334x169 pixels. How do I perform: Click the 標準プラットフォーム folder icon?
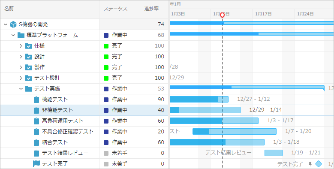[21, 35]
